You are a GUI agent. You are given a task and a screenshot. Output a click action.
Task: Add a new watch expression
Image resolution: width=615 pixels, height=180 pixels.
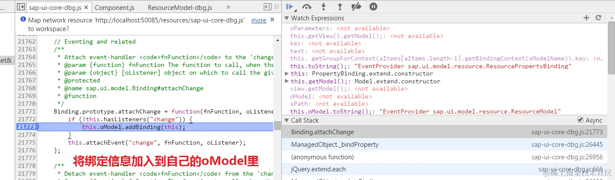586,18
